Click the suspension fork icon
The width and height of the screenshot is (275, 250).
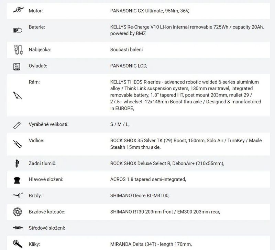(x=16, y=144)
